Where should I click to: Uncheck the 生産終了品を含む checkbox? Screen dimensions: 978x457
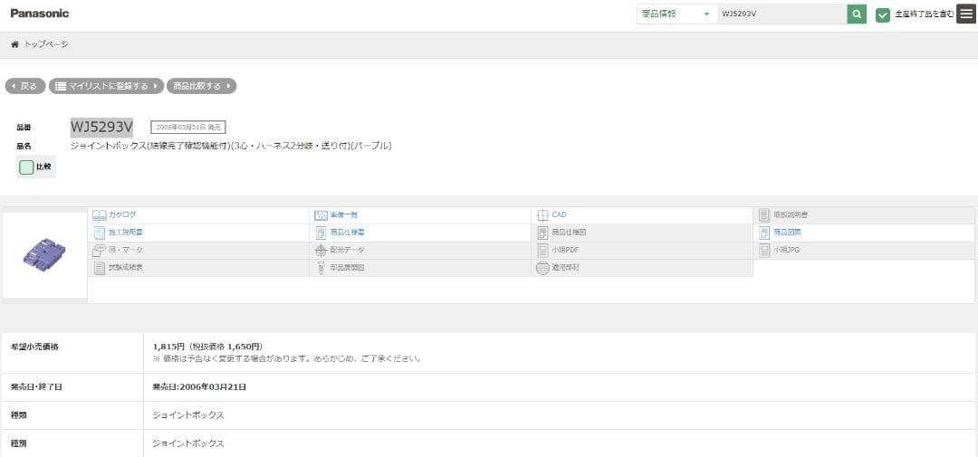[x=883, y=14]
